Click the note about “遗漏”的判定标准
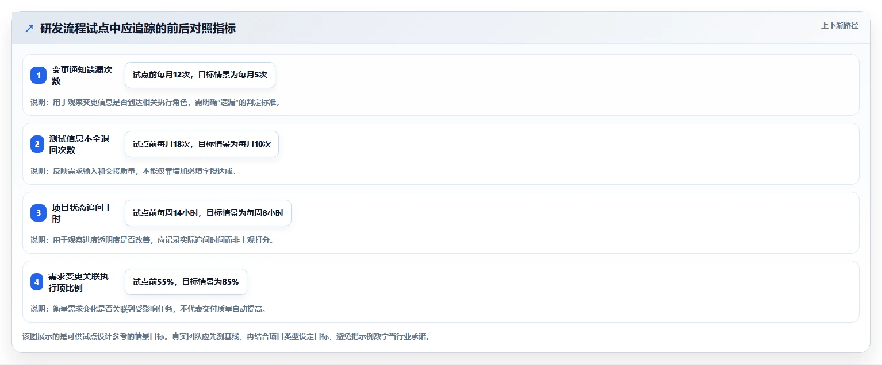 tap(155, 102)
